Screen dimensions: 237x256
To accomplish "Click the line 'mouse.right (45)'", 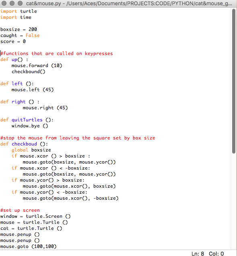I will pos(45,108).
